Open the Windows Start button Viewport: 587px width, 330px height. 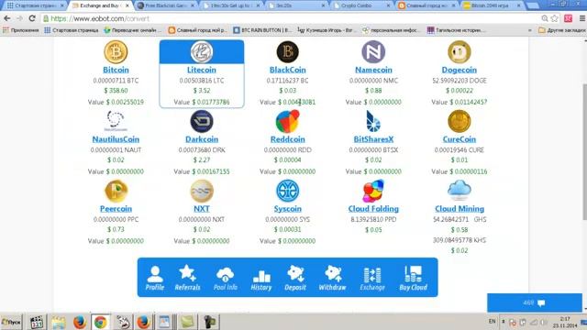(x=11, y=322)
